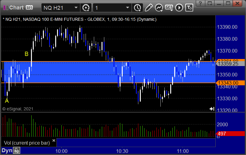Viewport: 246px width, 155px height.
Task: Maximize the Chart window
Action: point(228,3)
